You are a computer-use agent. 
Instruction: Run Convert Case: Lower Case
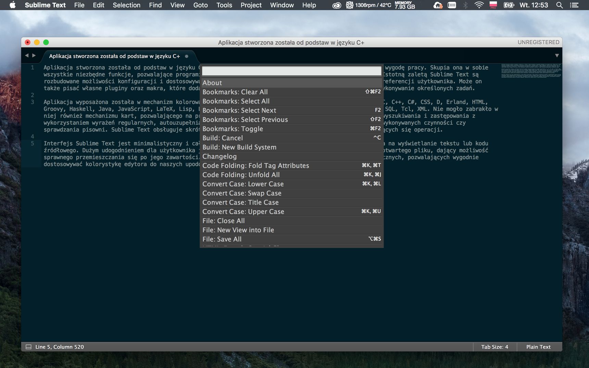coord(291,185)
